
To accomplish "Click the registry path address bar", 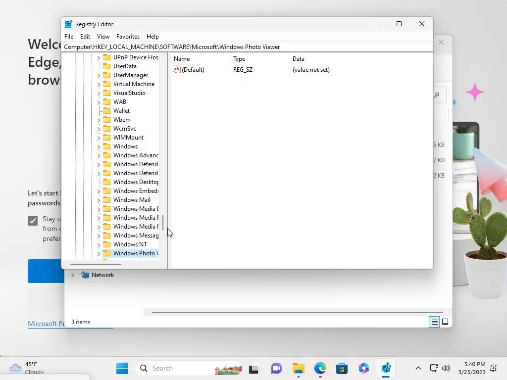I will pos(248,47).
